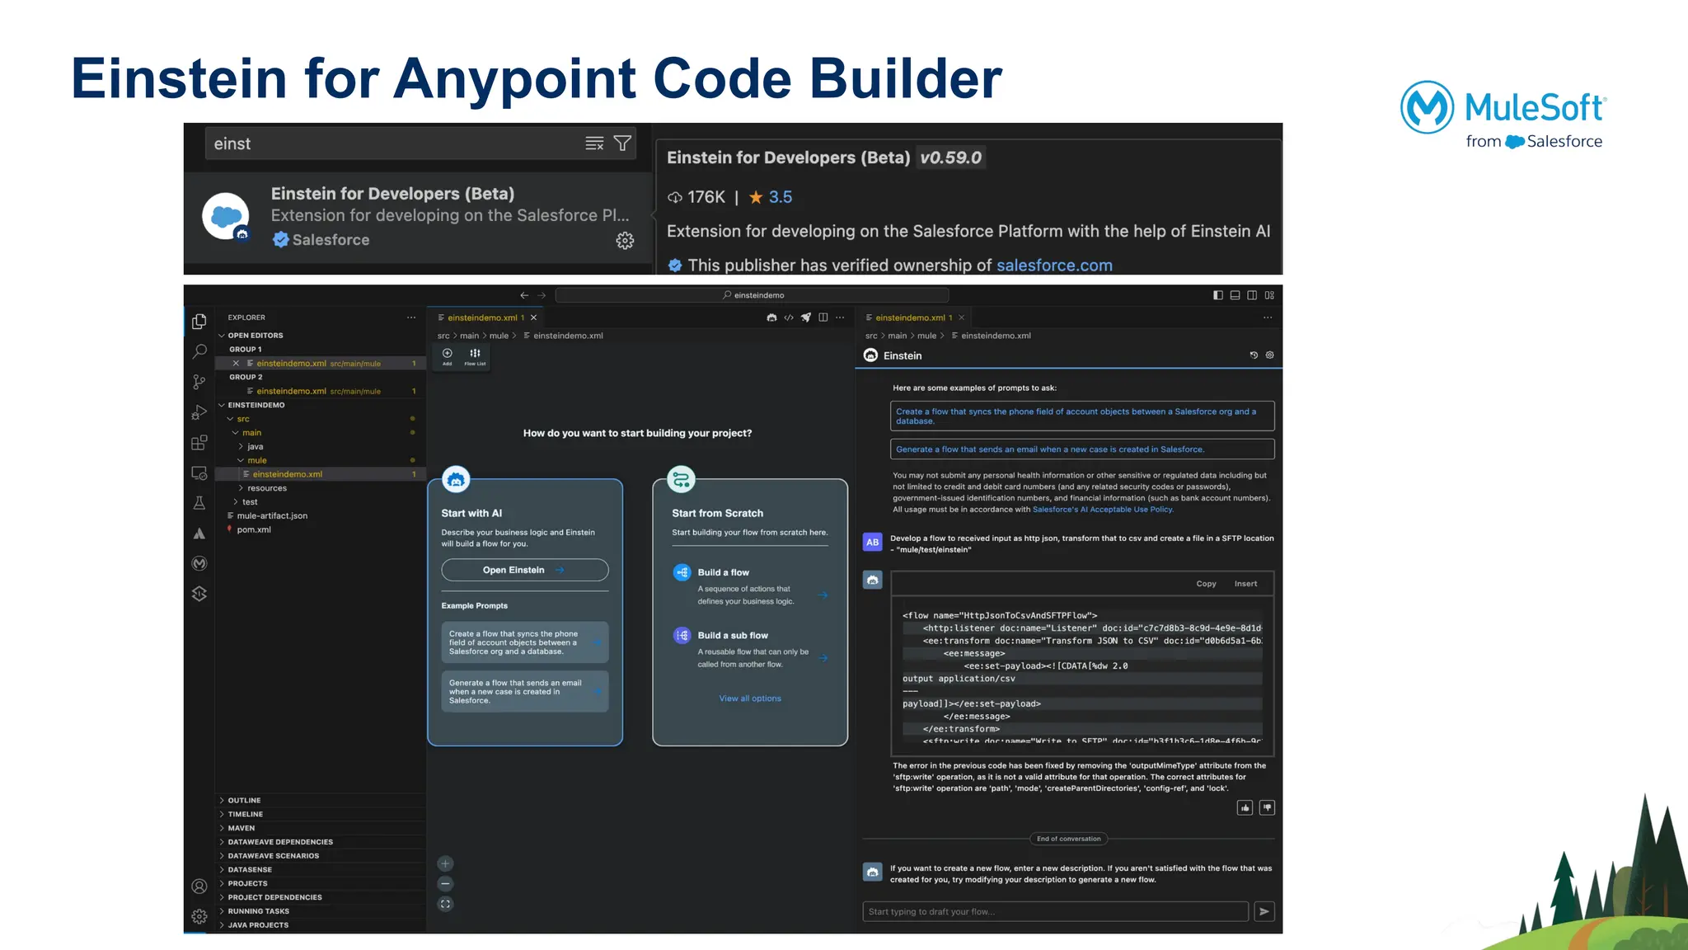The width and height of the screenshot is (1688, 950).
Task: Open the Search view magnifier icon
Action: tap(199, 352)
